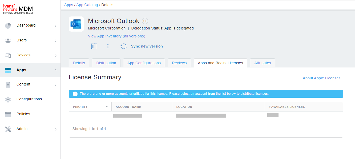Select the Policies sidebar icon

click(8, 114)
